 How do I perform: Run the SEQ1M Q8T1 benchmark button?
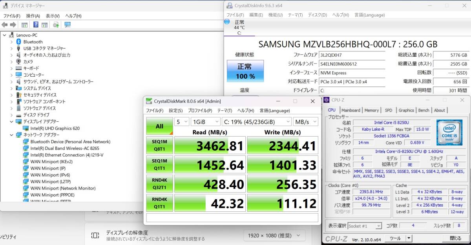tap(159, 145)
